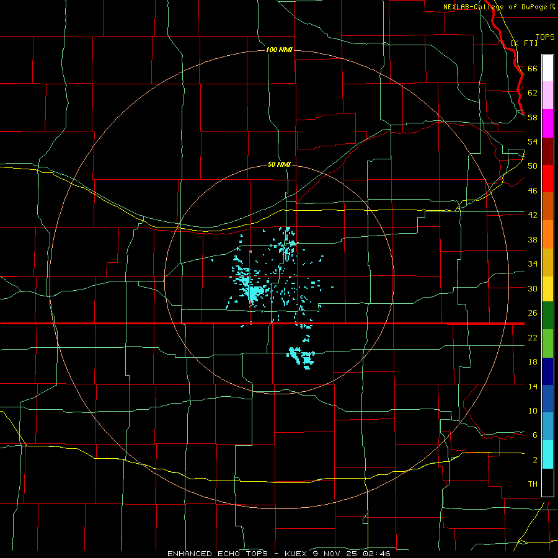The height and width of the screenshot is (558, 558).
Task: Select the black TH legend band
Action: click(x=547, y=482)
